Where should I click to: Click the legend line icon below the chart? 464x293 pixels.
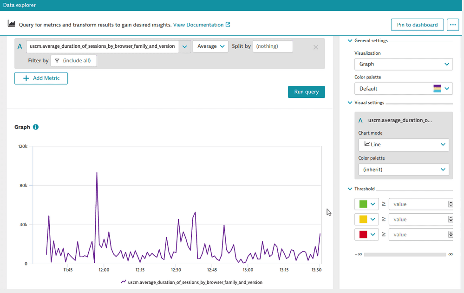pyautogui.click(x=124, y=282)
